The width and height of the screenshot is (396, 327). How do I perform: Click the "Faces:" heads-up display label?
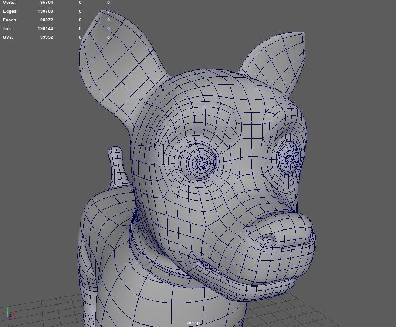point(10,20)
